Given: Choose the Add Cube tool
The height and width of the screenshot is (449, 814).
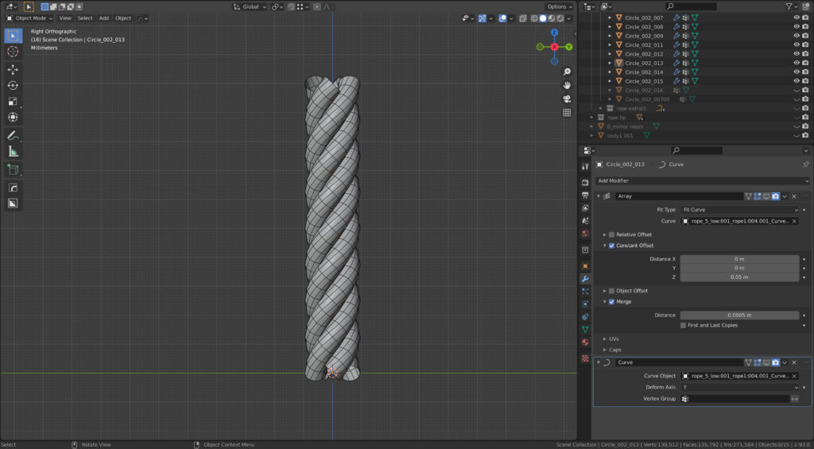Looking at the screenshot, I should [13, 169].
